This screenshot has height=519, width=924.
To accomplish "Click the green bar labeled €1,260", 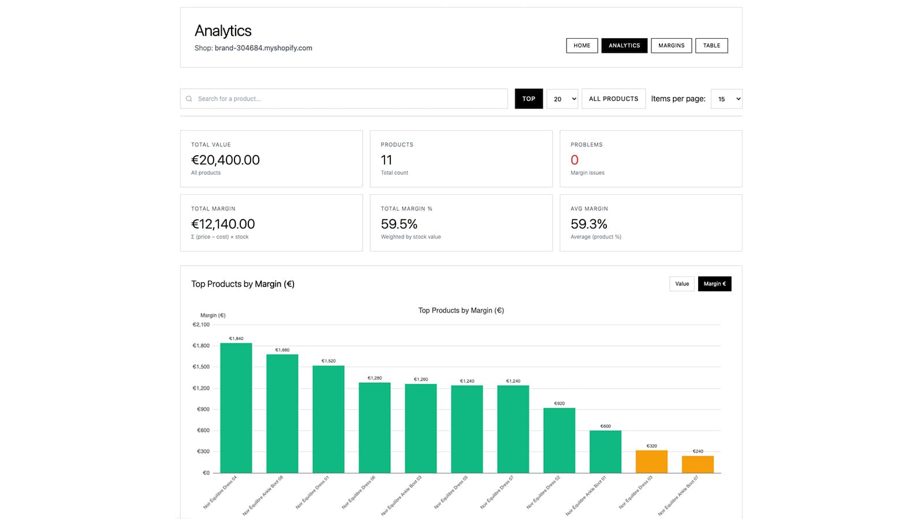I will [x=421, y=428].
